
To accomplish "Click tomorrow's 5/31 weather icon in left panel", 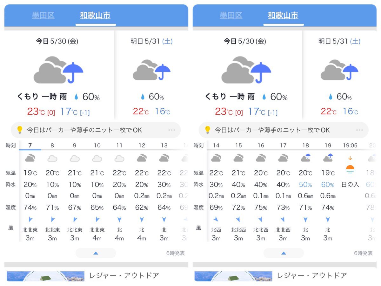I will click(151, 70).
